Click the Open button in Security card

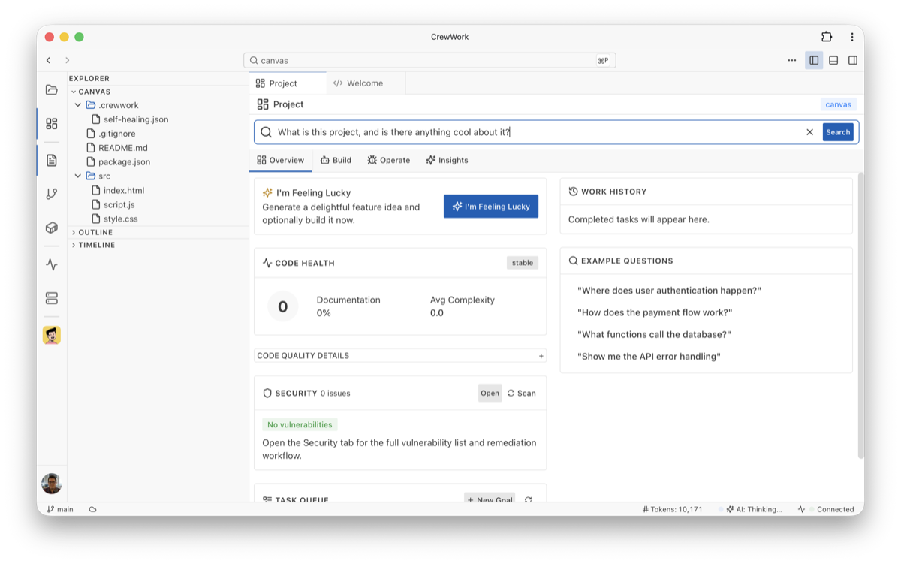coord(490,393)
